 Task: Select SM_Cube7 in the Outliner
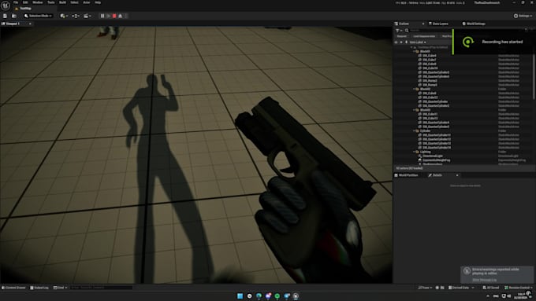tap(430, 60)
